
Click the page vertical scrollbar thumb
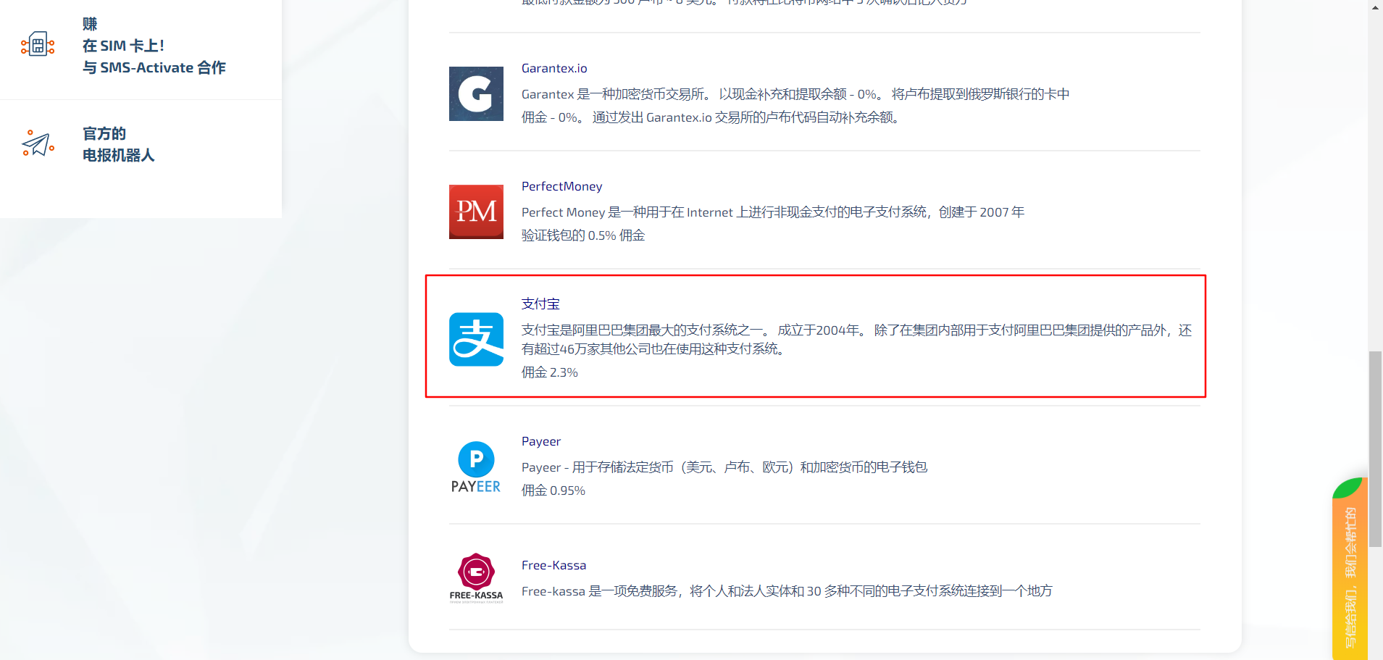pyautogui.click(x=1375, y=449)
